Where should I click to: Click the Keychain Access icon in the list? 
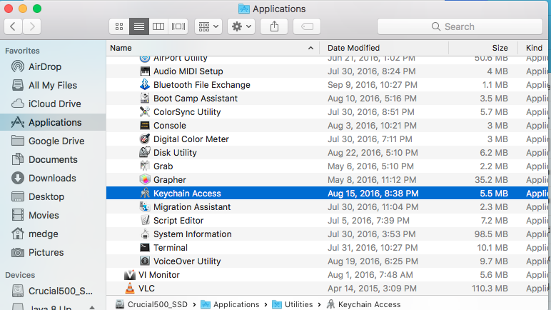tap(145, 193)
